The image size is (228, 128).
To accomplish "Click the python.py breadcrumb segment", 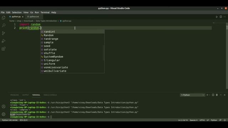I will [66, 21].
